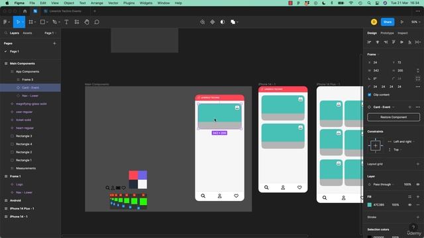This screenshot has width=424, height=238.
Task: Open the File menu
Action: pos(32,3)
